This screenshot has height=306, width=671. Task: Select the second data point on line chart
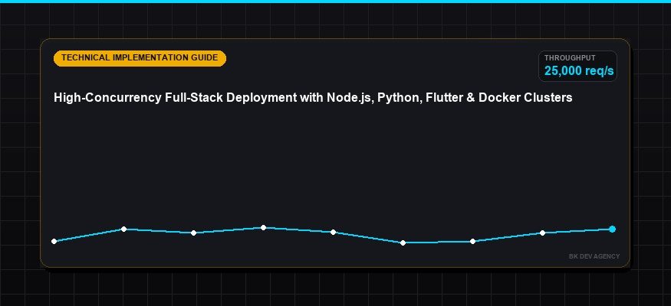(x=123, y=229)
